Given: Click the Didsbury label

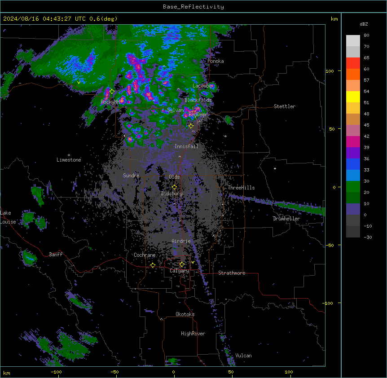Looking at the screenshot, I should click(x=172, y=193).
